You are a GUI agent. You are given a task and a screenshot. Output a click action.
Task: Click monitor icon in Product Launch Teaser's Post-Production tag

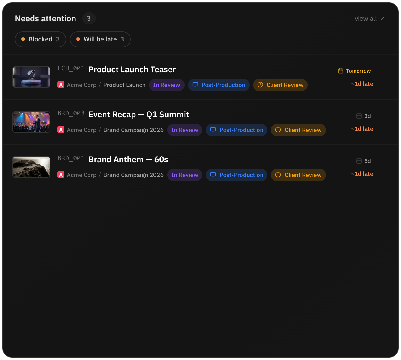pos(195,85)
